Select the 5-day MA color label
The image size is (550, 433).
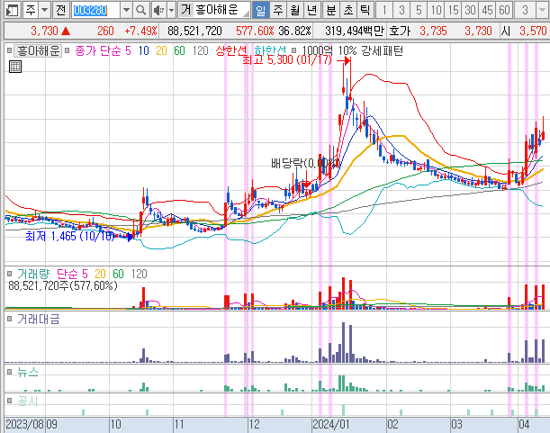128,51
